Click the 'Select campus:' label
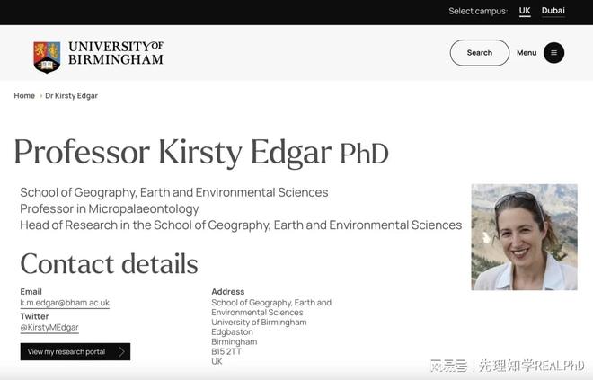The image size is (593, 380). pyautogui.click(x=478, y=11)
